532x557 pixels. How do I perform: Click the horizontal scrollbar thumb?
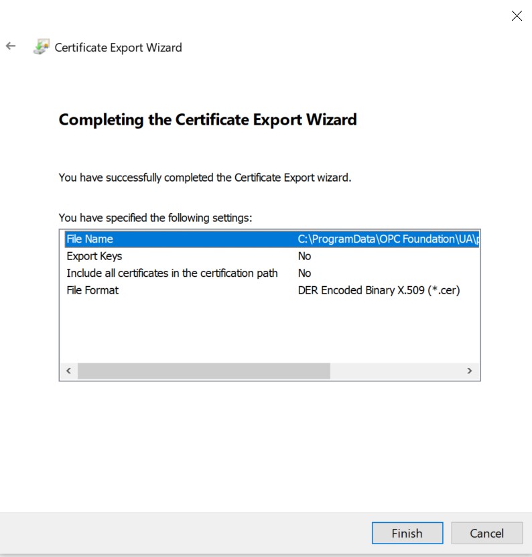pyautogui.click(x=204, y=371)
